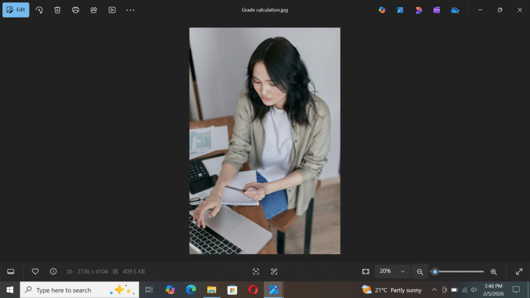This screenshot has height=298, width=530.
Task: Launch Clipchamp from the title bar icon
Action: pyautogui.click(x=437, y=10)
